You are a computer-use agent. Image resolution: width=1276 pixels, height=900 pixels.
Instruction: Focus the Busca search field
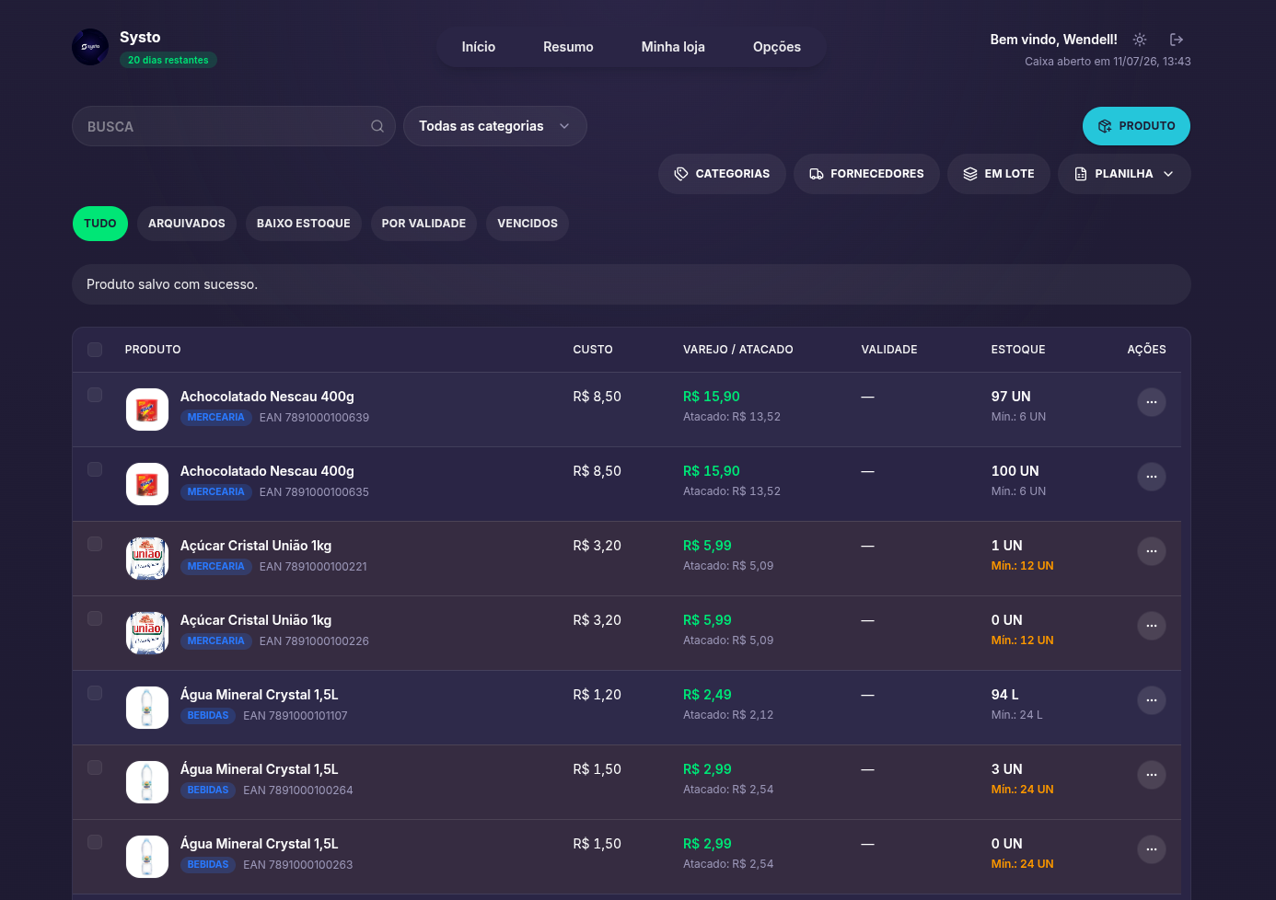click(x=234, y=126)
